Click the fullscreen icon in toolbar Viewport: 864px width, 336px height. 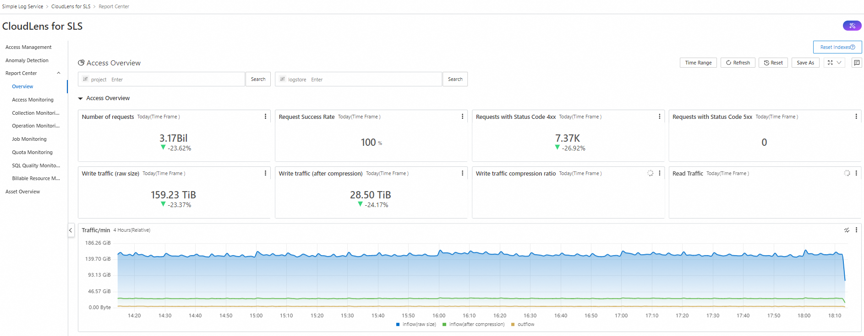pyautogui.click(x=830, y=63)
